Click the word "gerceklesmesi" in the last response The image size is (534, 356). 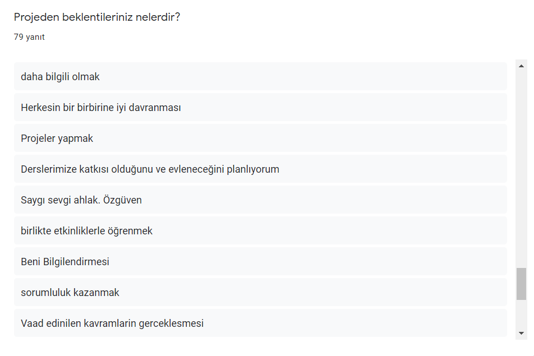[x=175, y=323]
